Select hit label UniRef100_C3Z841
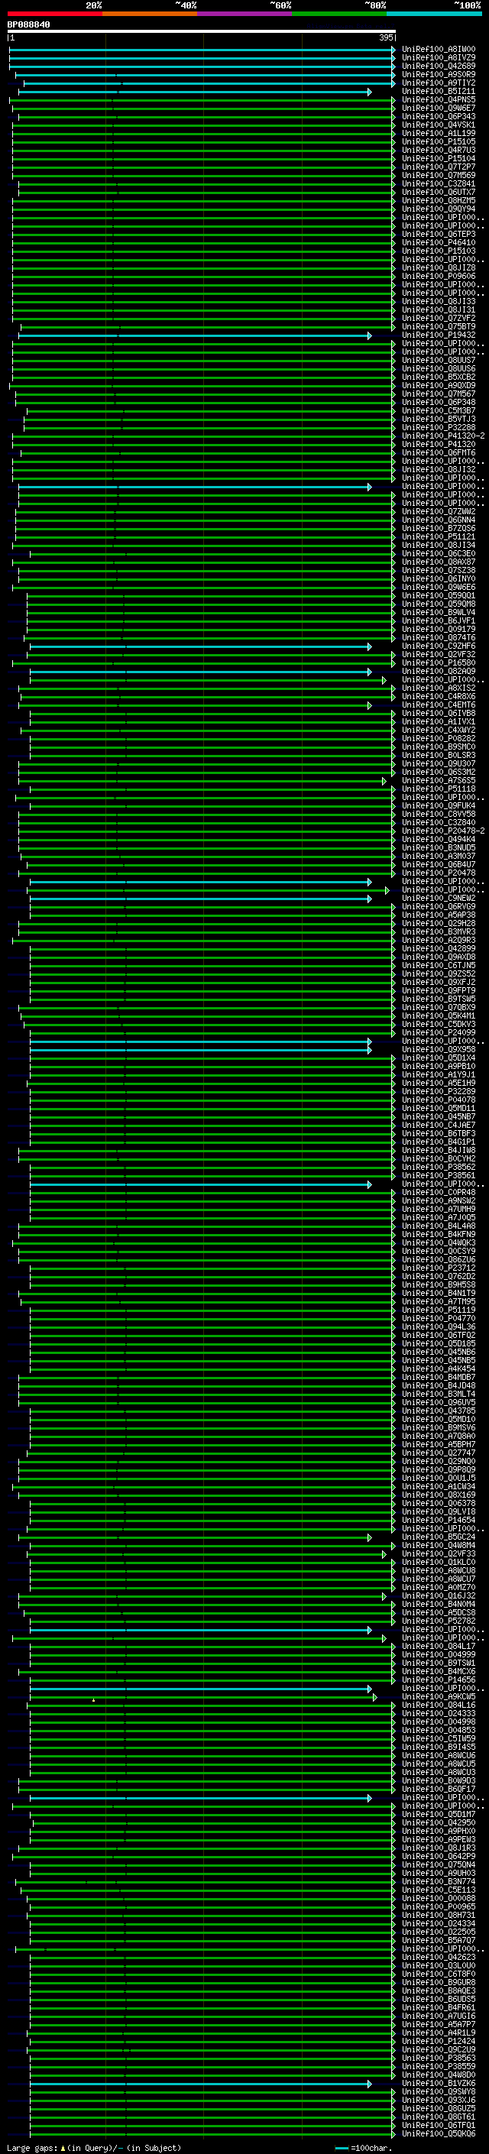This screenshot has height=2154, width=489. (439, 184)
